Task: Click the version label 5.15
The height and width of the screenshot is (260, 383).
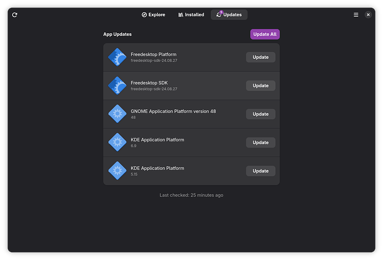Action: click(134, 174)
